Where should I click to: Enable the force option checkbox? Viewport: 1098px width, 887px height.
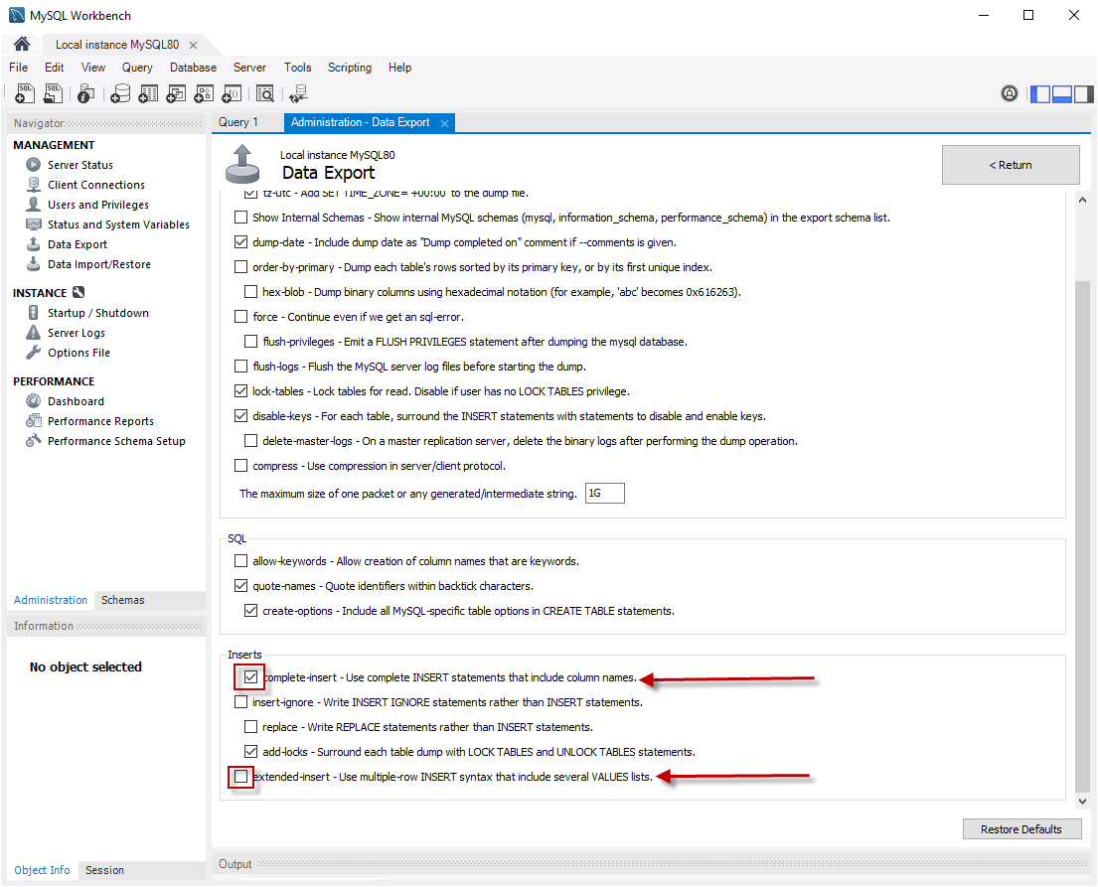click(x=240, y=317)
